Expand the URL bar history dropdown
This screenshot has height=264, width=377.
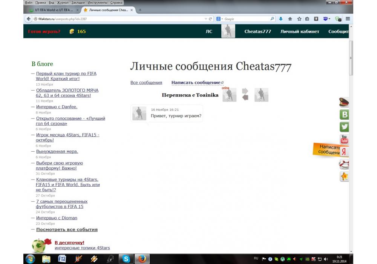(x=205, y=19)
